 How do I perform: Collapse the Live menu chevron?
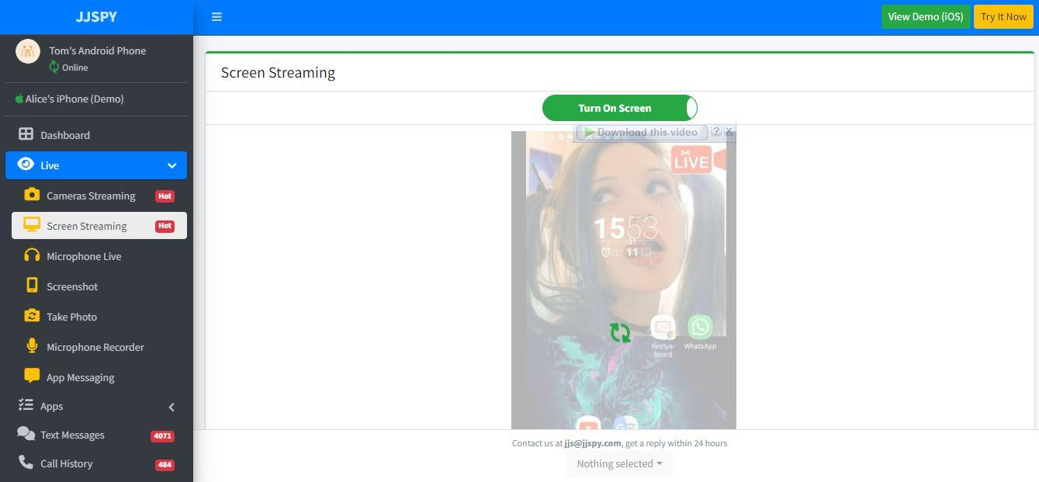point(172,165)
